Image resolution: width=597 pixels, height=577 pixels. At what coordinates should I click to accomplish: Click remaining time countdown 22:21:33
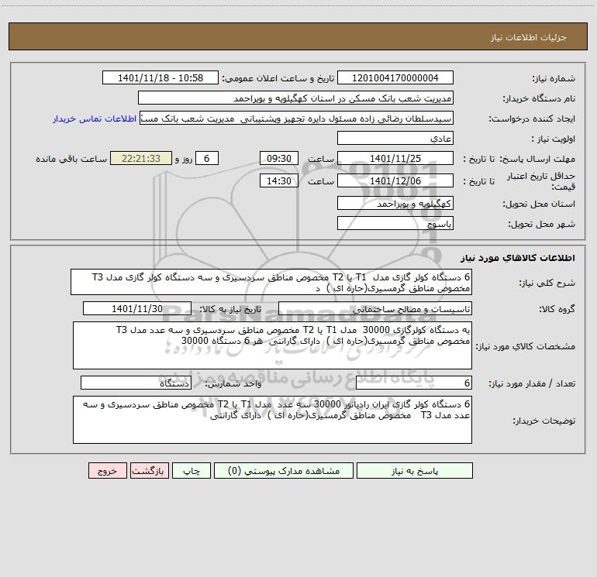click(141, 158)
